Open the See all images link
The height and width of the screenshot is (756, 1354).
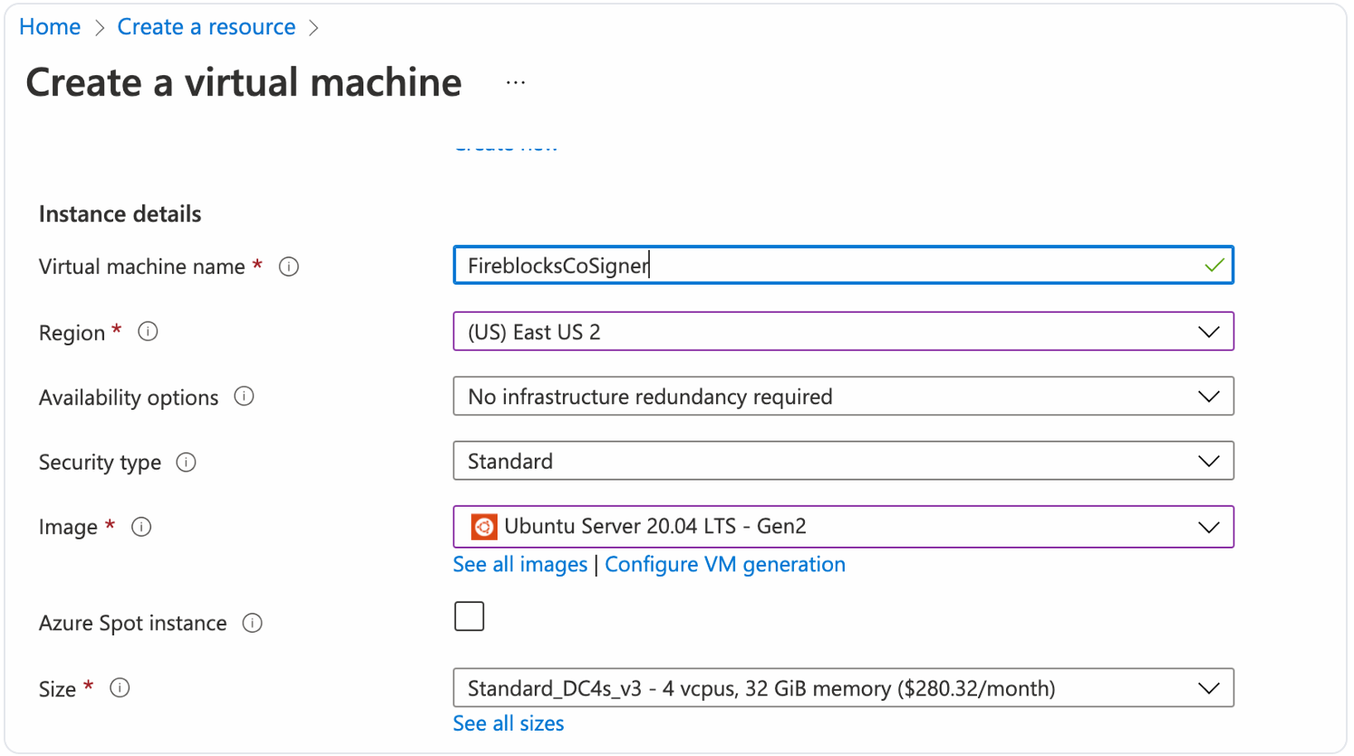click(x=520, y=565)
